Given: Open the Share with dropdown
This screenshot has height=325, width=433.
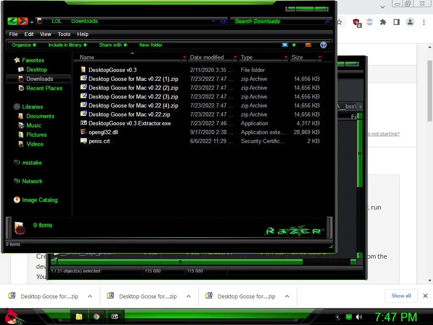Looking at the screenshot, I should (x=113, y=45).
